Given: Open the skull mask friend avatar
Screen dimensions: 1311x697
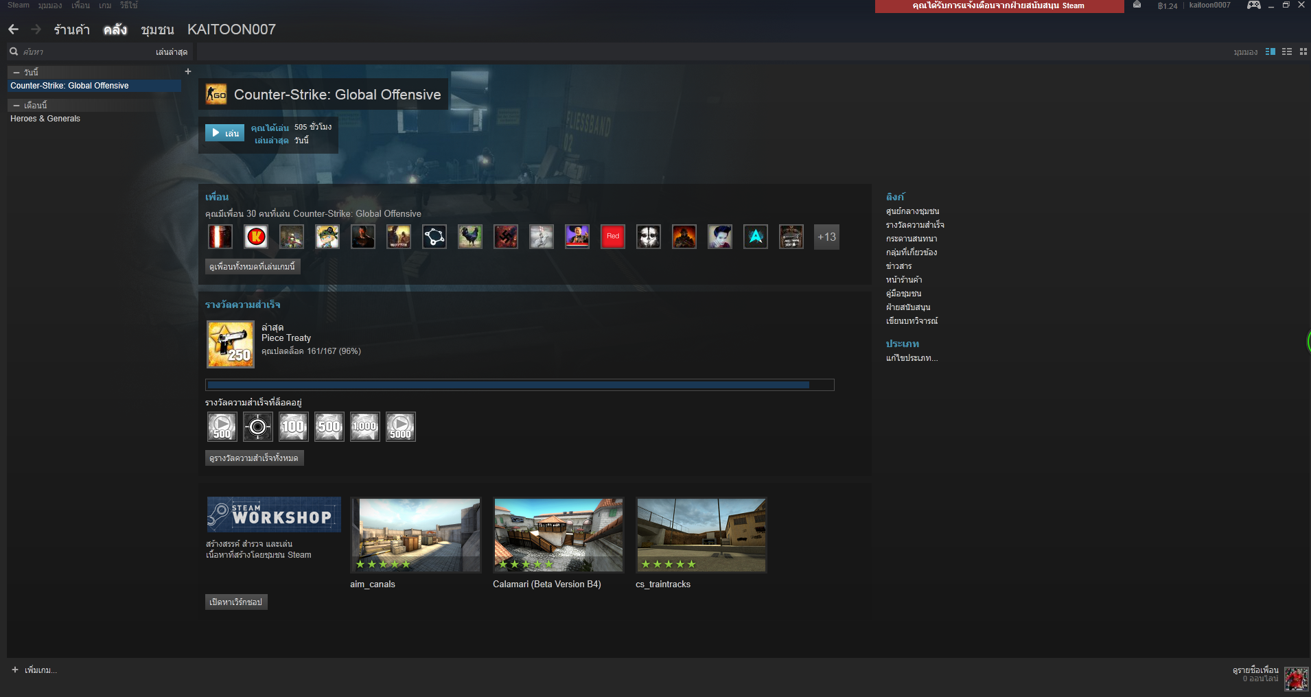Looking at the screenshot, I should (649, 237).
